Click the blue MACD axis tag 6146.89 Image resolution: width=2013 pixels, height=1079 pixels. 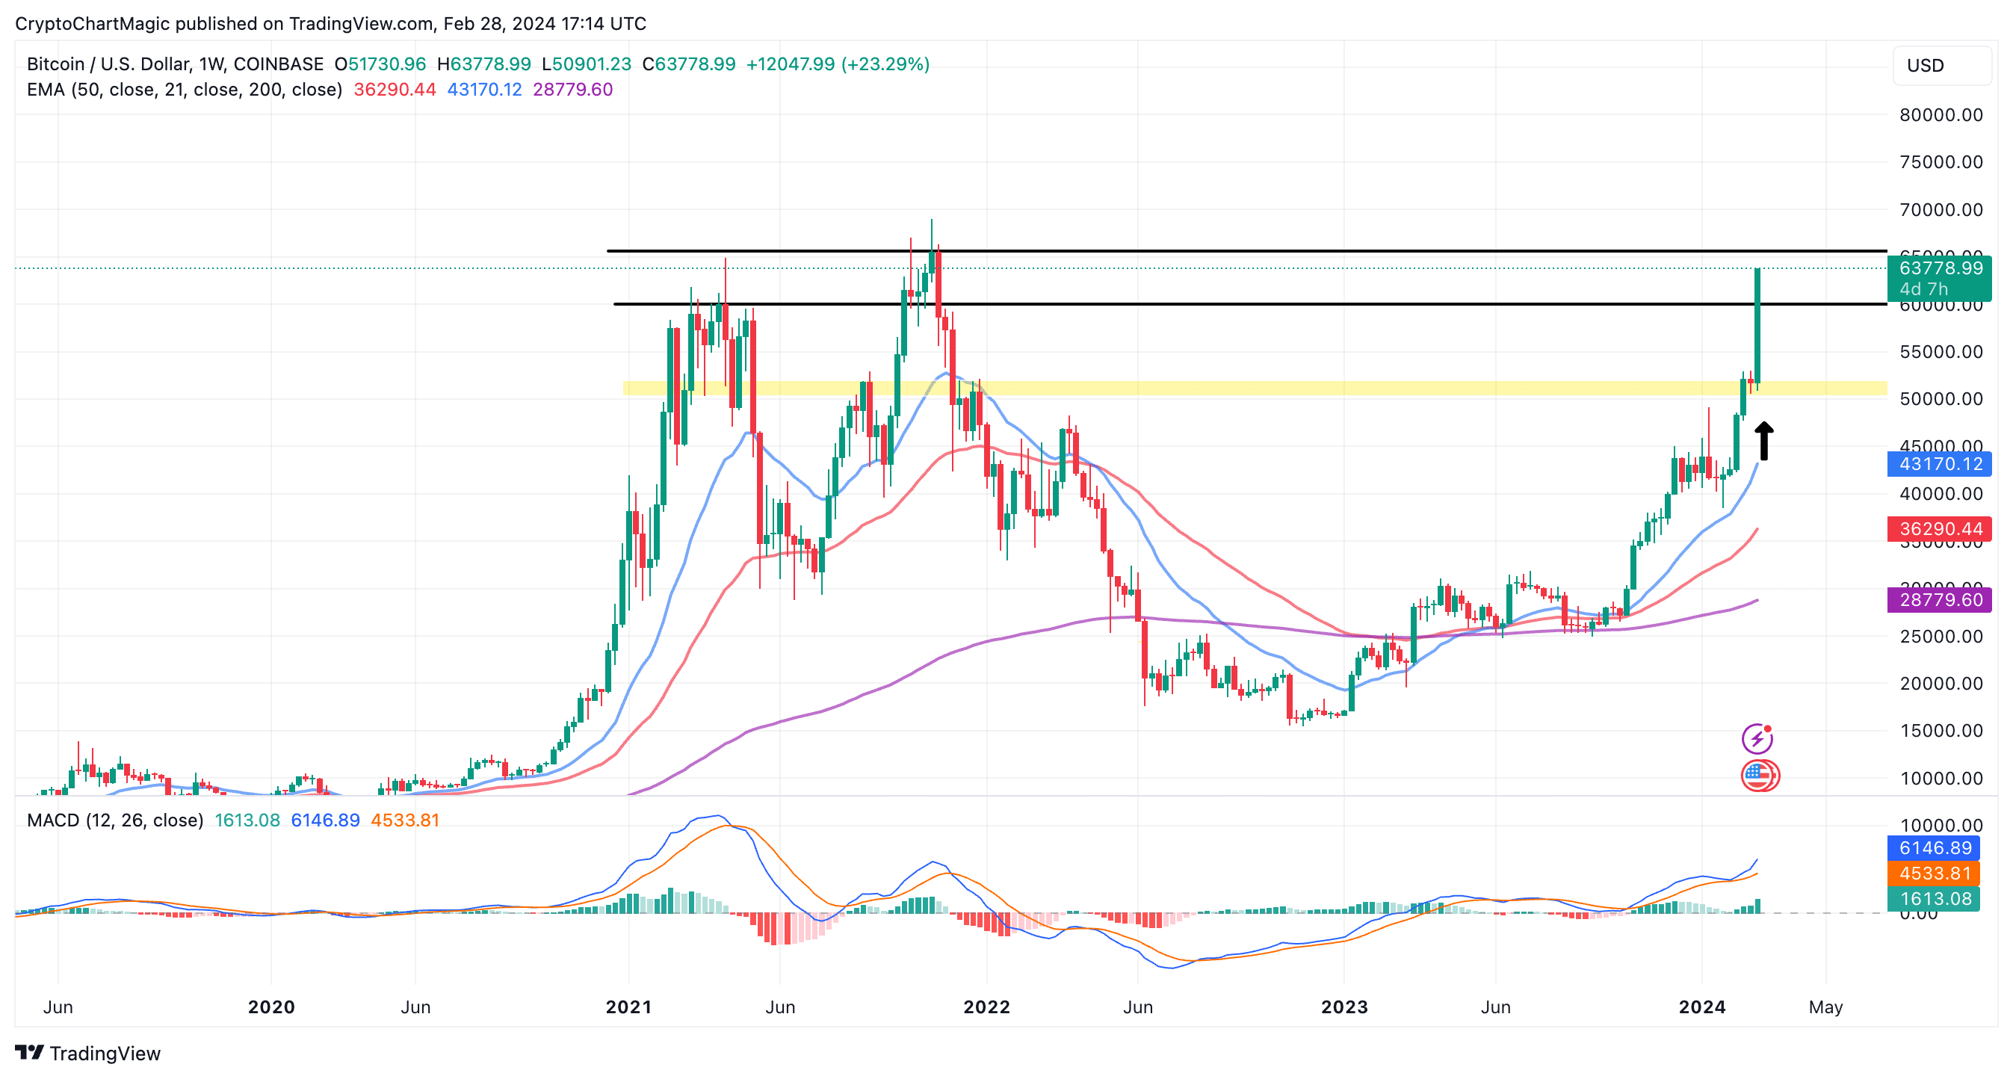1933,847
